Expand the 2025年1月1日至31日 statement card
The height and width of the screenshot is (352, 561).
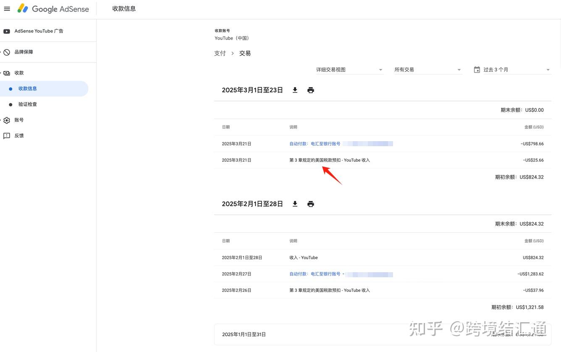tap(383, 334)
